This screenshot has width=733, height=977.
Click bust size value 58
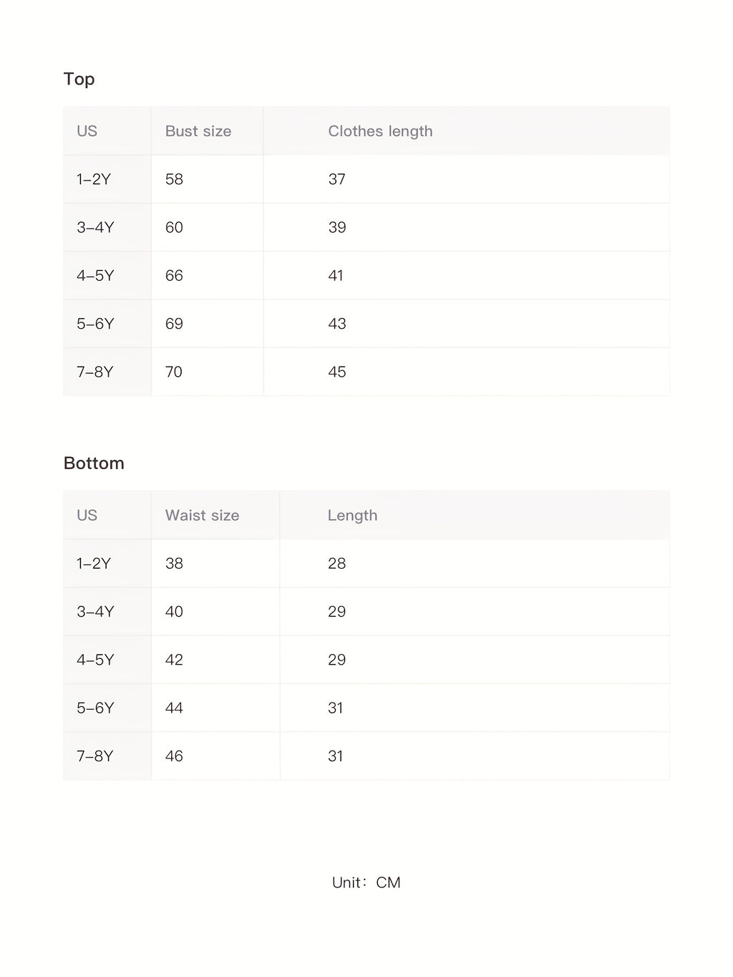click(x=174, y=179)
